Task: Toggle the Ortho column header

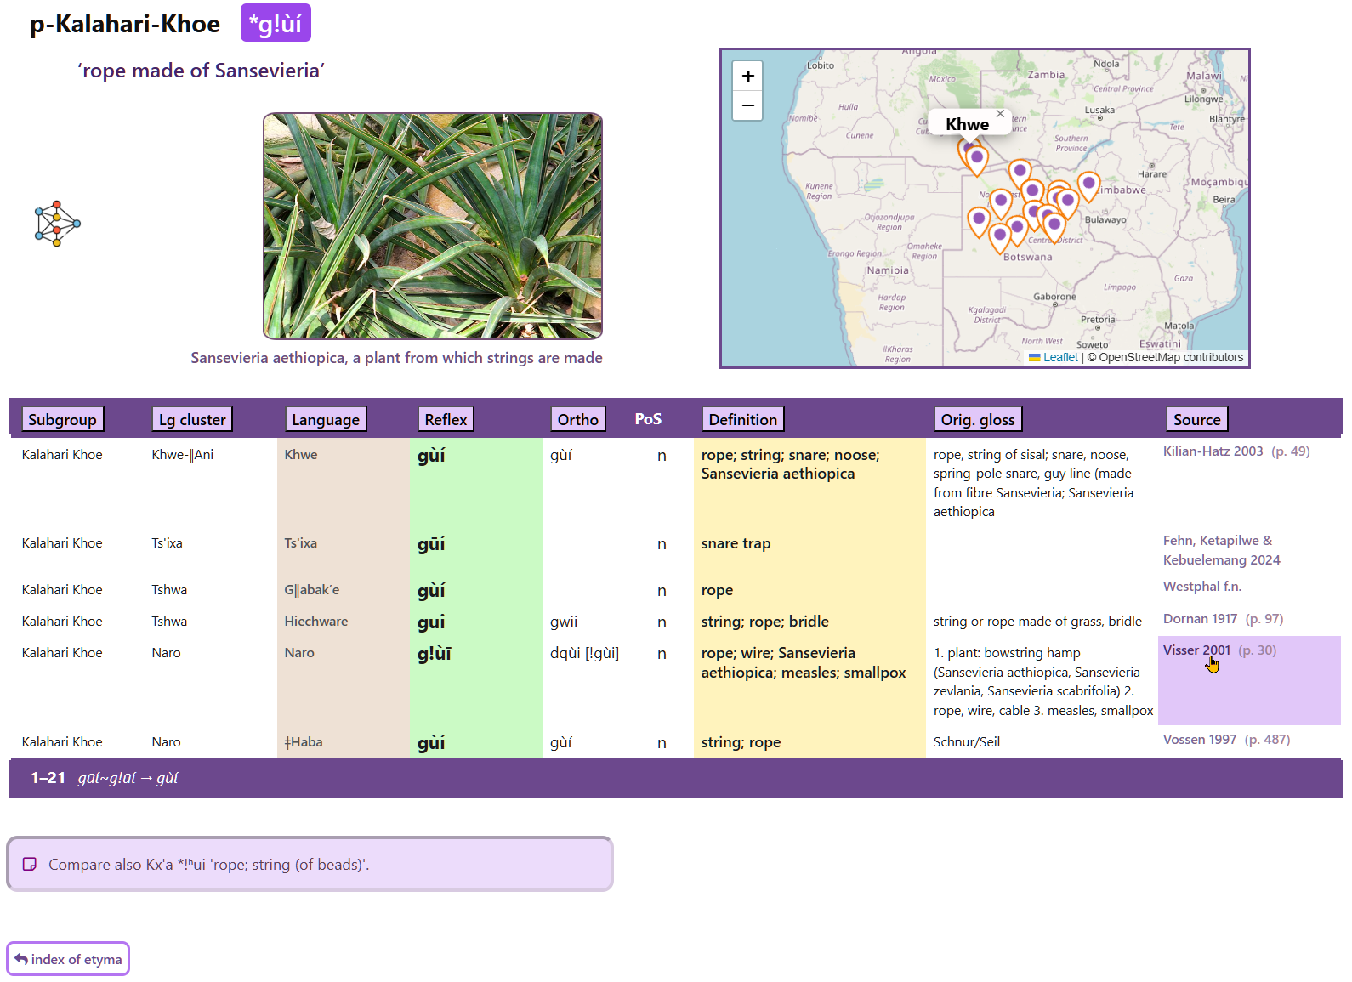Action: [x=577, y=419]
